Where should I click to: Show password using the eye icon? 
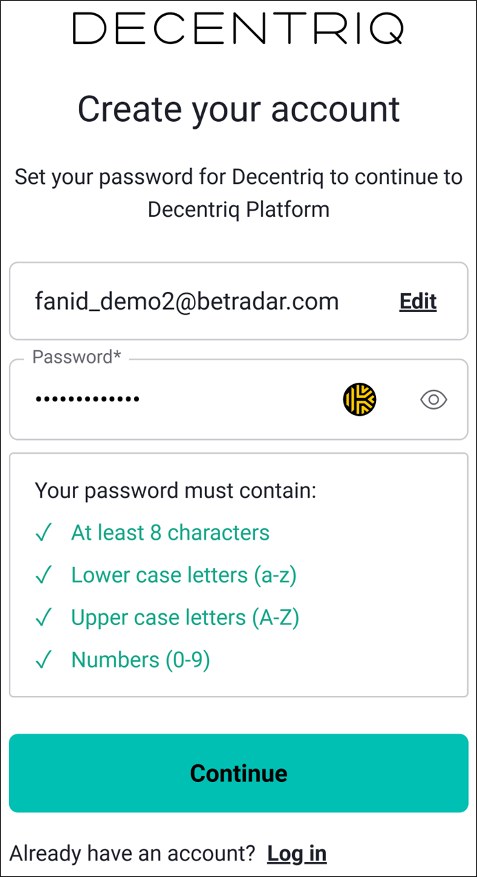[434, 399]
